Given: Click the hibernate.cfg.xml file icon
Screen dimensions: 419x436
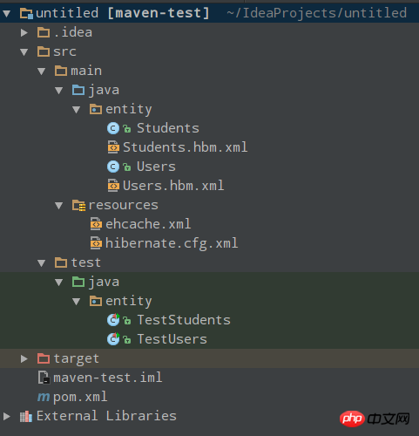Looking at the screenshot, I should pos(96,243).
